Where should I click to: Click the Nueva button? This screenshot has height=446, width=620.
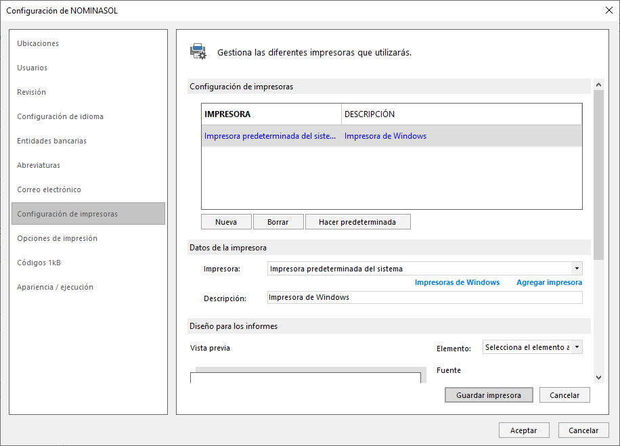click(226, 222)
